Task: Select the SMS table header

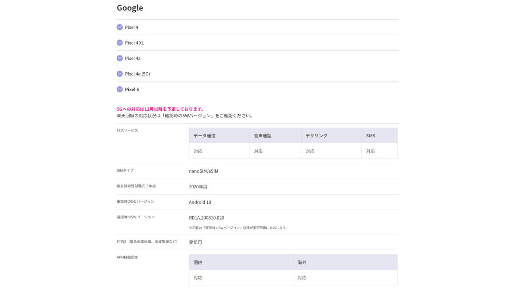Action: click(371, 136)
